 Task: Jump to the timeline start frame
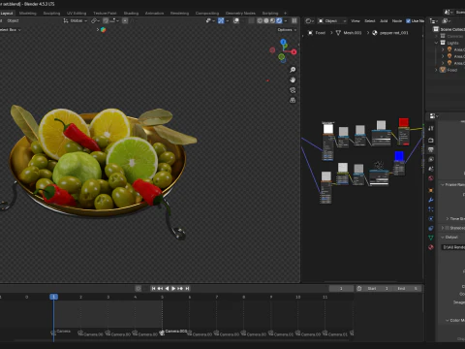[153, 288]
